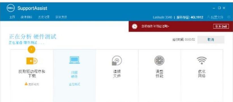Click the Wi-Fi optimize network icon
The height and width of the screenshot is (102, 233).
(202, 60)
